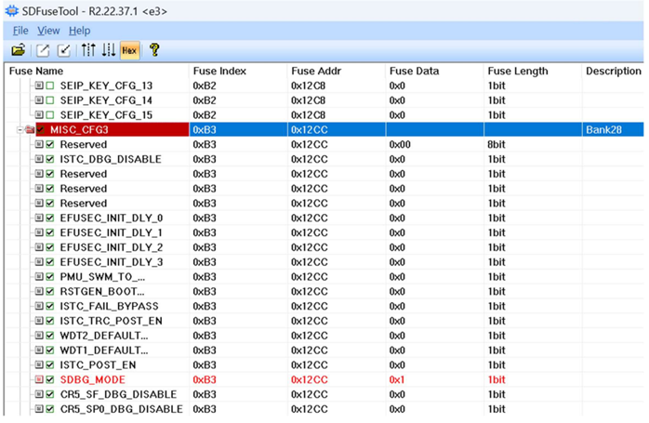Open the File menu
Viewport: 649px width, 423px height.
click(x=20, y=31)
